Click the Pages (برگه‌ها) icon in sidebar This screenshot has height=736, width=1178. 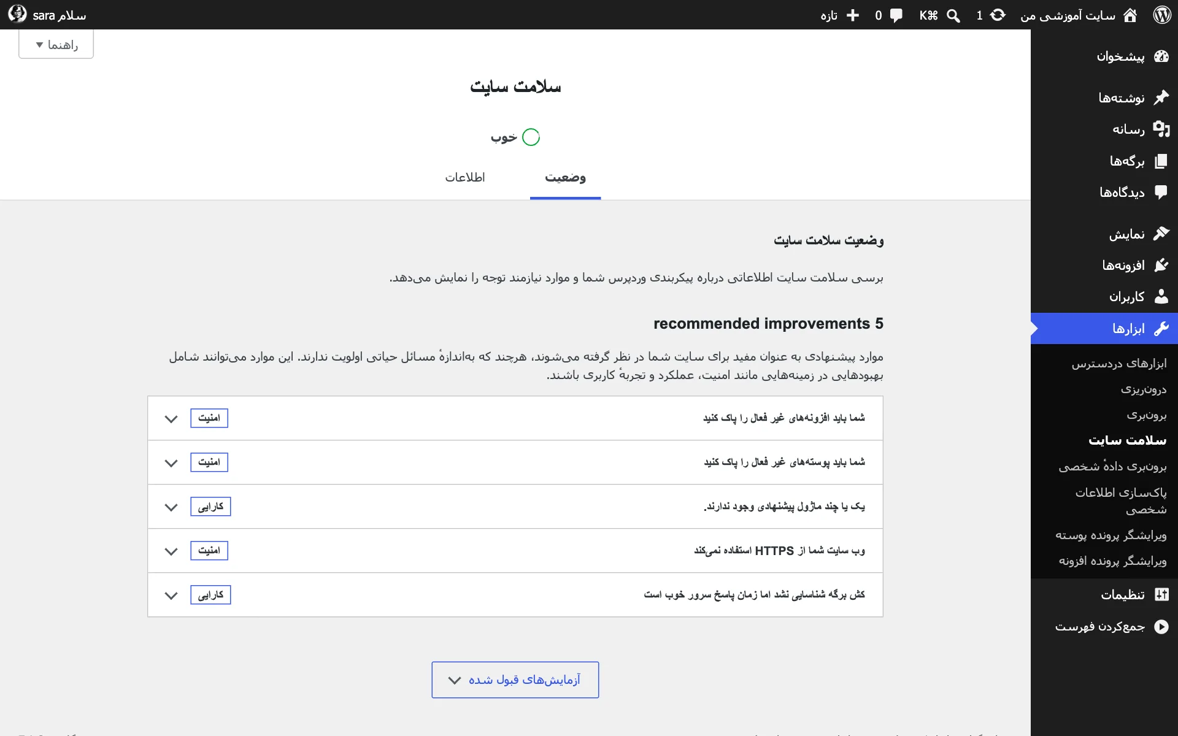(x=1161, y=161)
